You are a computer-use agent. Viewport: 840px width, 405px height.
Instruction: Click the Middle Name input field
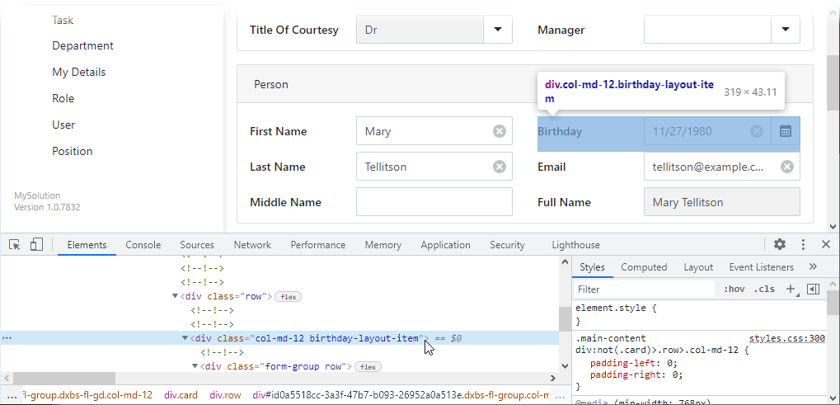click(434, 202)
